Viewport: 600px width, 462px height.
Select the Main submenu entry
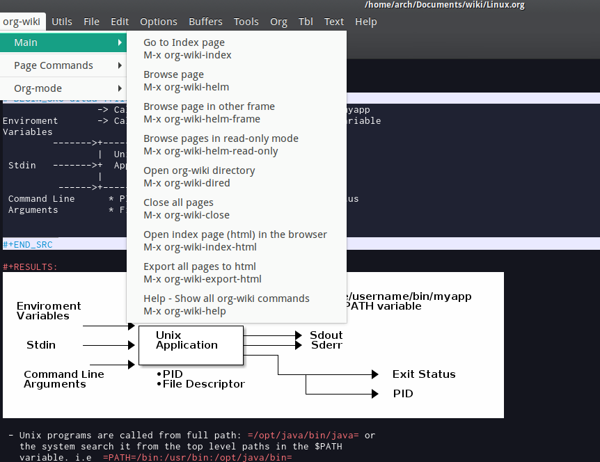63,42
